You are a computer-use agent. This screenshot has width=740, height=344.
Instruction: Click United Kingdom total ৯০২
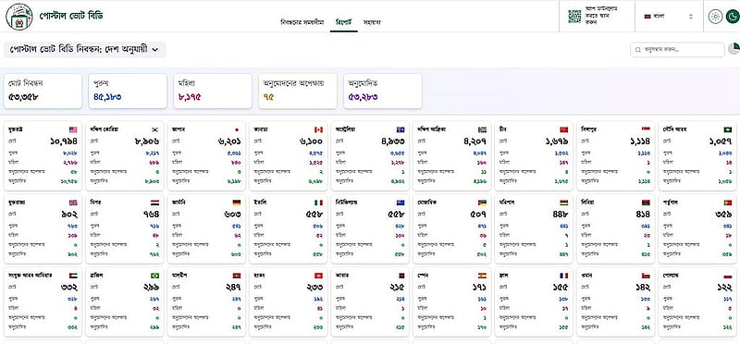click(x=68, y=214)
